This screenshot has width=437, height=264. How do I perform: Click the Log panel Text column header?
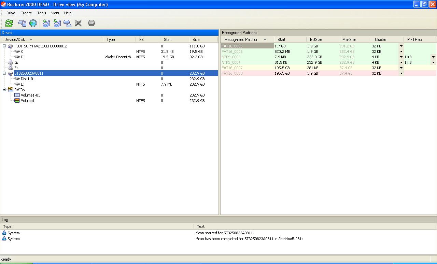pyautogui.click(x=315, y=226)
